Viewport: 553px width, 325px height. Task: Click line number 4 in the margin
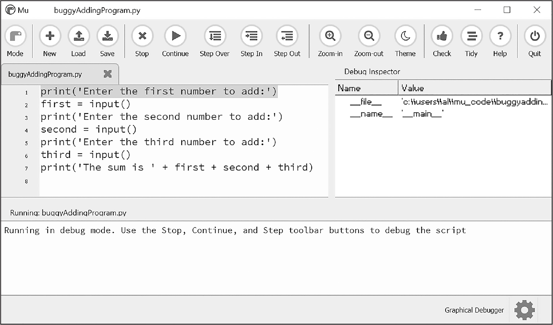[x=26, y=131]
